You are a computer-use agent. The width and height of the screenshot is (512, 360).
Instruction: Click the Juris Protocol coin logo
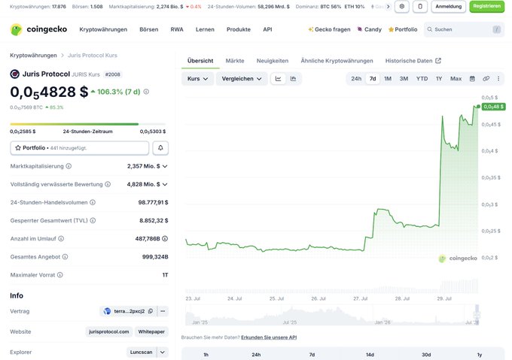[15, 74]
